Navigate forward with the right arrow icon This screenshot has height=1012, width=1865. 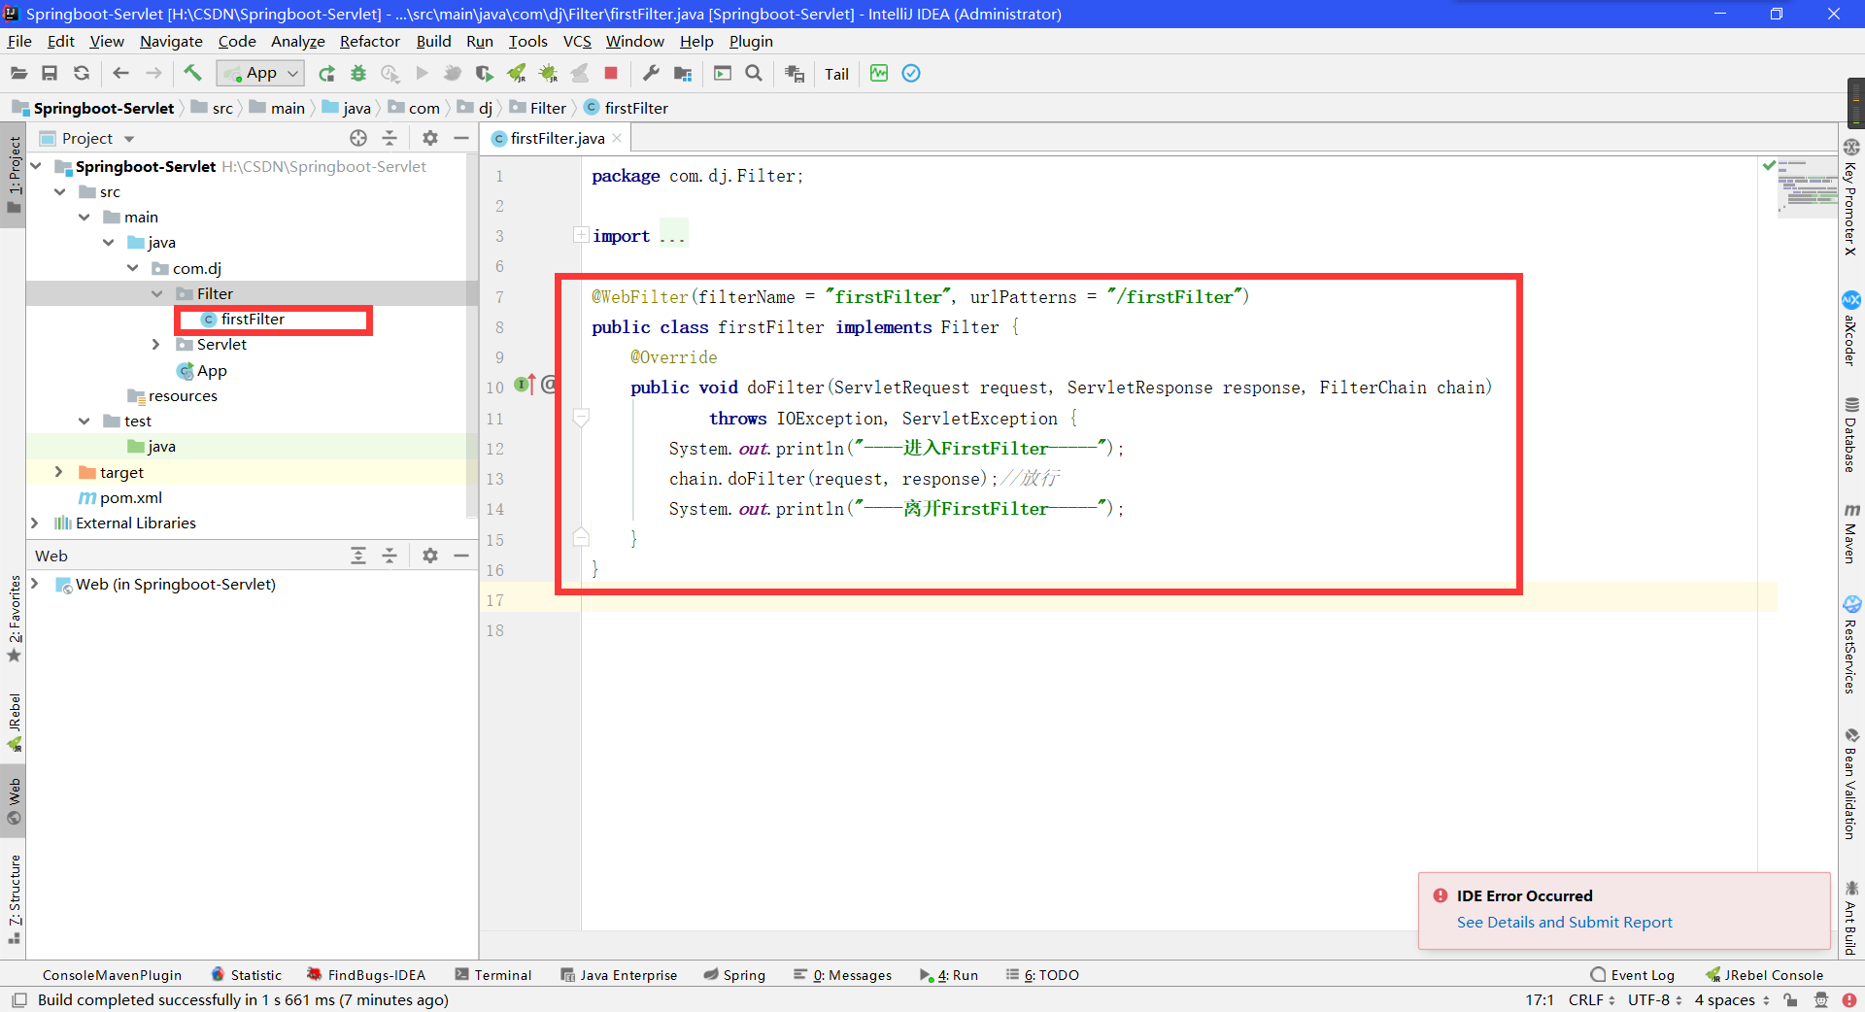(x=153, y=73)
